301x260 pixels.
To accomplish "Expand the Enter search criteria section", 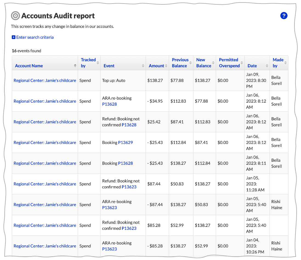I will coord(35,37).
